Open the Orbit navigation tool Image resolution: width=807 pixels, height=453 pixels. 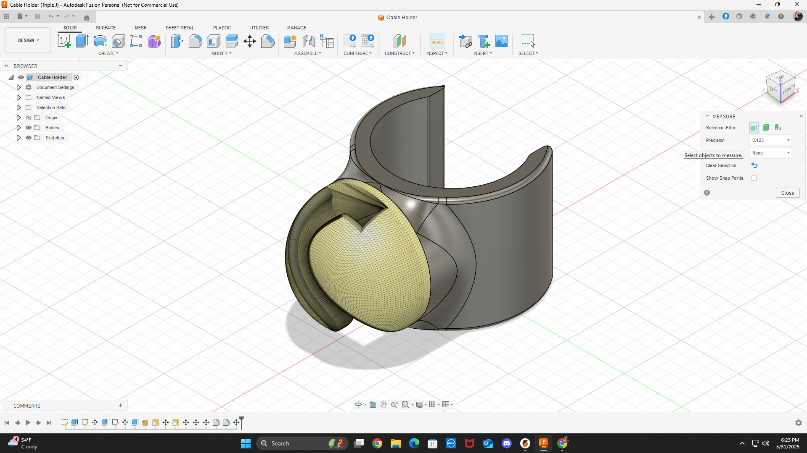coord(358,404)
